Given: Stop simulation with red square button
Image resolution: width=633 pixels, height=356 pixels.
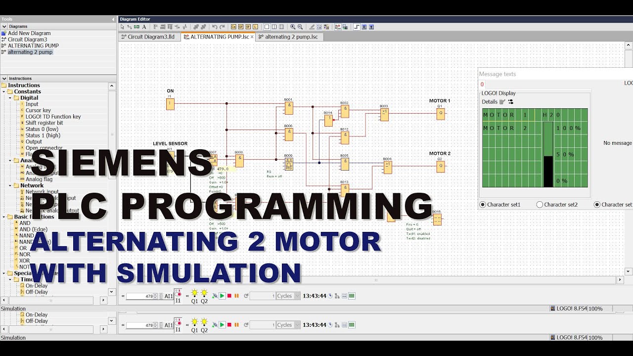Looking at the screenshot, I should tap(229, 296).
